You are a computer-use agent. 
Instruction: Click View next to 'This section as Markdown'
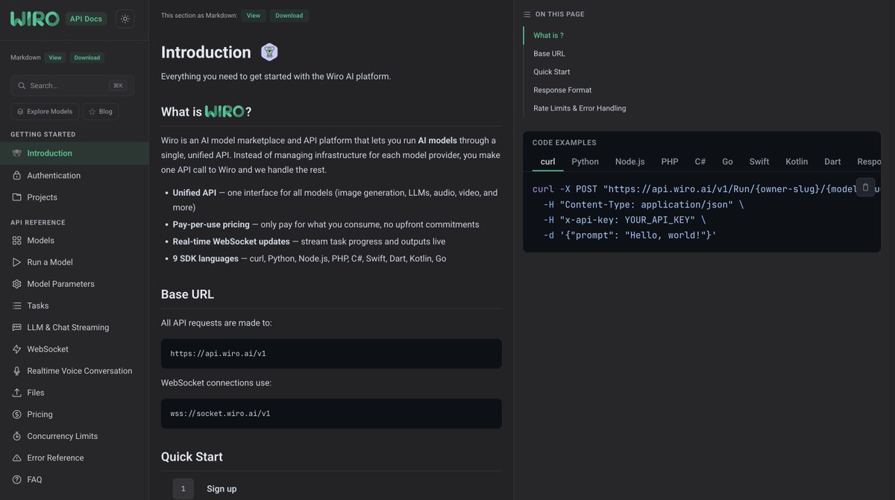point(254,16)
